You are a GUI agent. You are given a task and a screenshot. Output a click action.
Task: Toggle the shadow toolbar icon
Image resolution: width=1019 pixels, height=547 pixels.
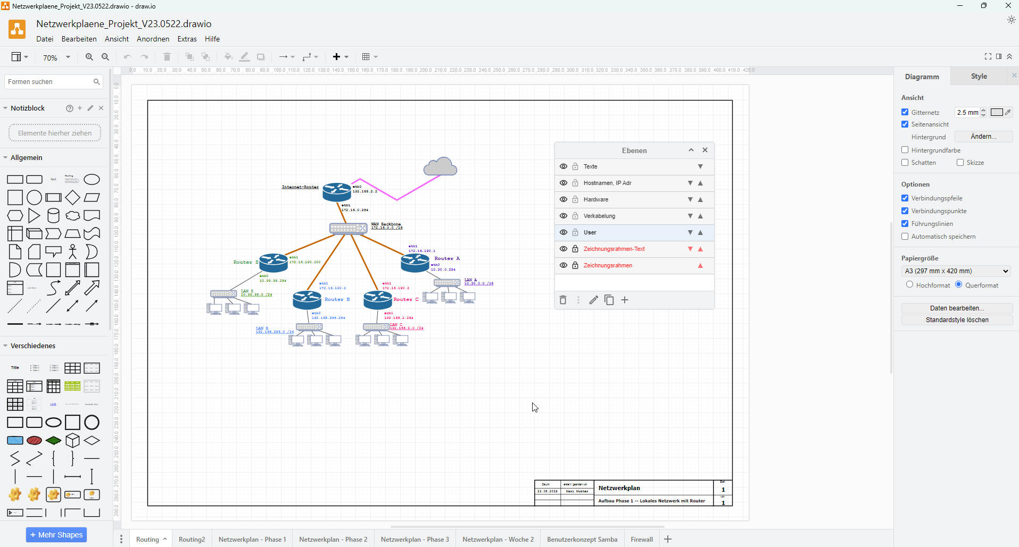click(x=261, y=57)
